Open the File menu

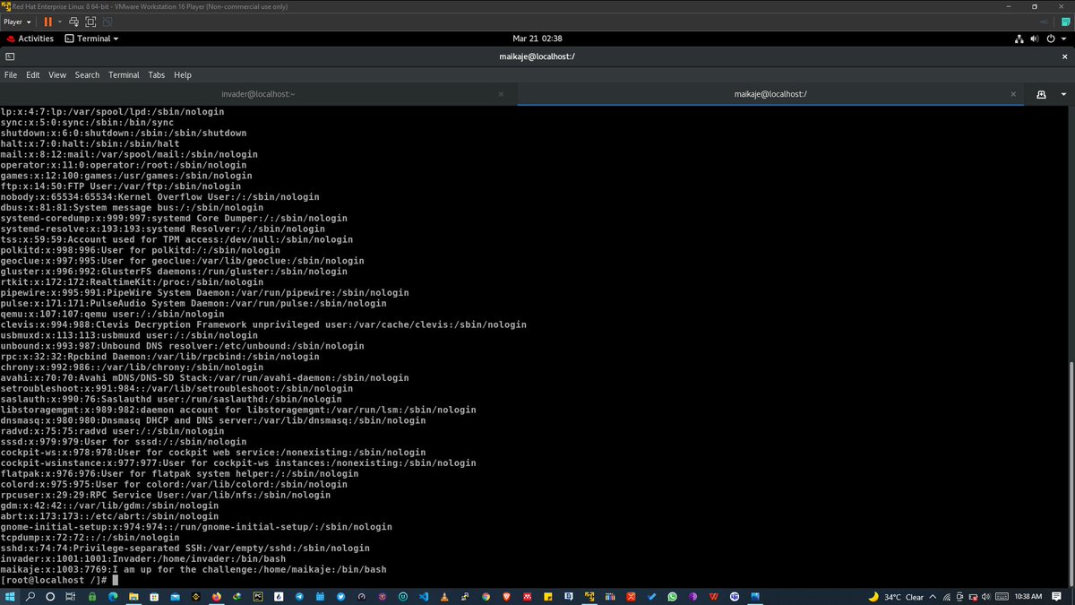click(x=11, y=75)
